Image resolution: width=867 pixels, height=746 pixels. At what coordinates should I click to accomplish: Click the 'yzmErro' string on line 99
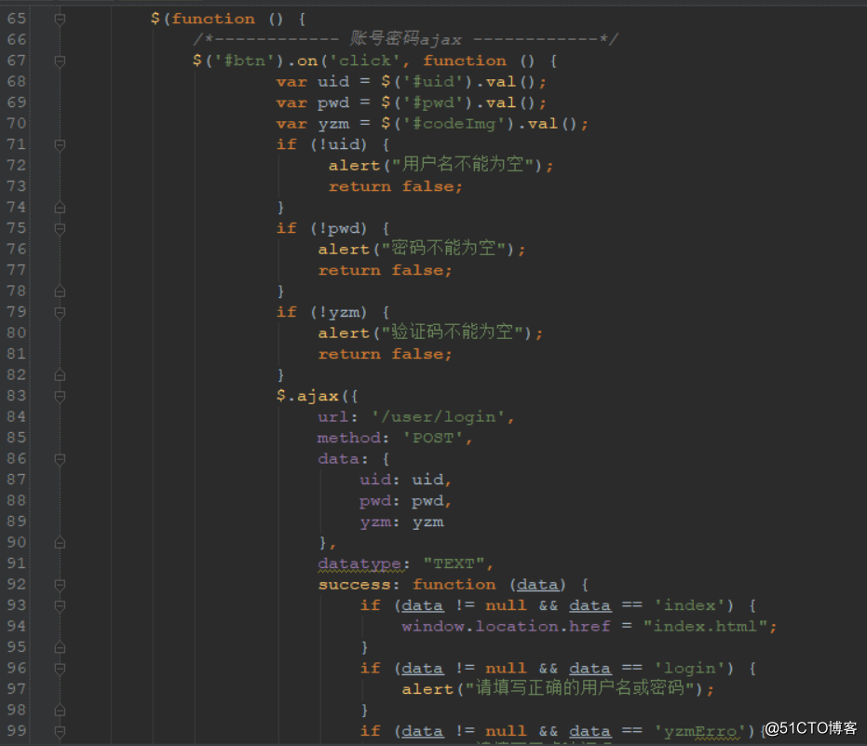pyautogui.click(x=700, y=731)
